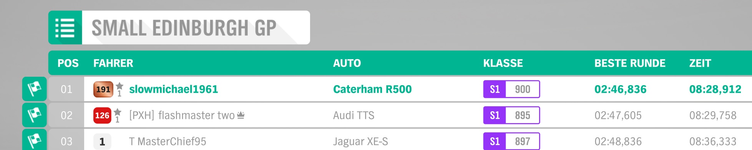Viewport: 752px width, 150px height.
Task: Click the green list icon beside Small Edinburgh GP
Action: [65, 28]
